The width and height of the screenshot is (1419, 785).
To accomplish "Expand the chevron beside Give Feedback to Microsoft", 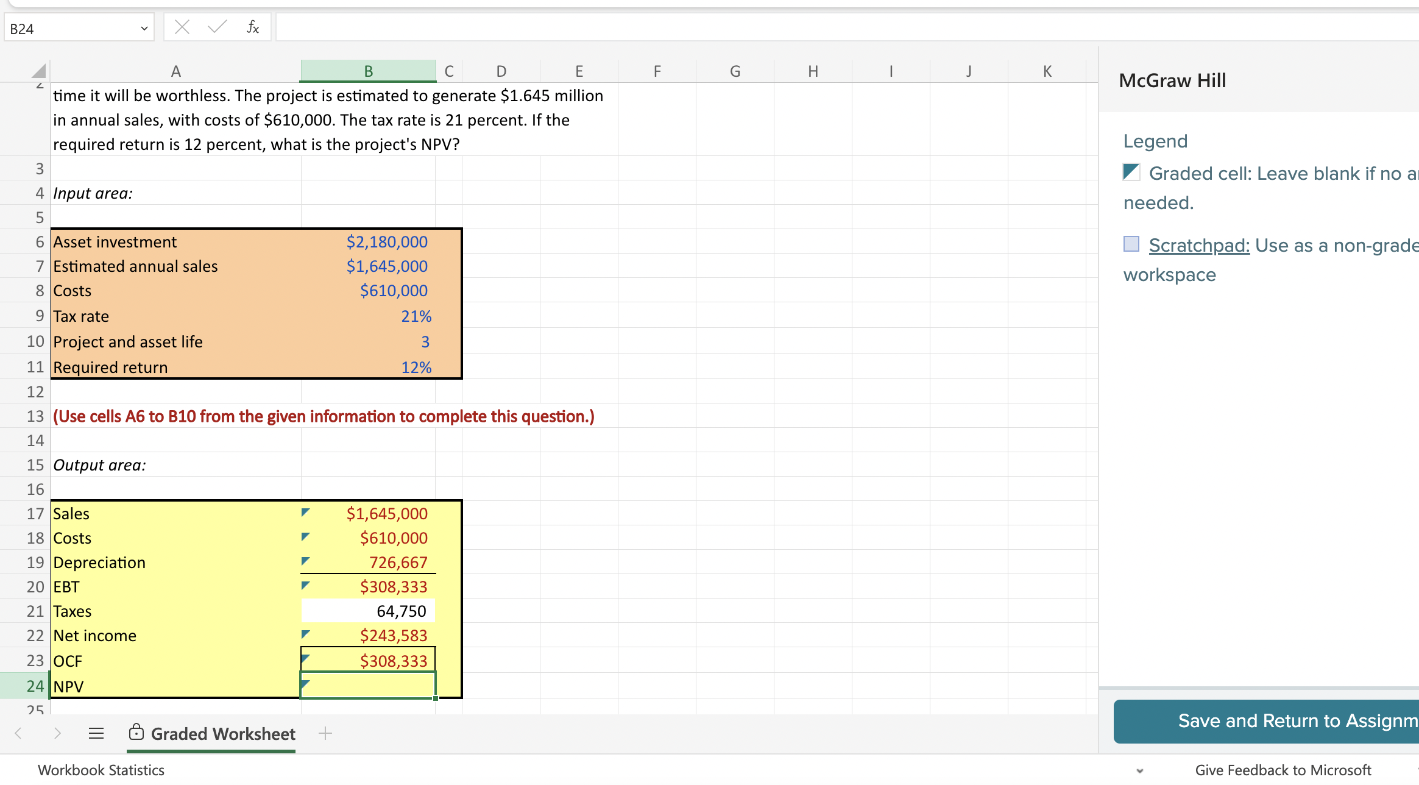I will pyautogui.click(x=1139, y=770).
